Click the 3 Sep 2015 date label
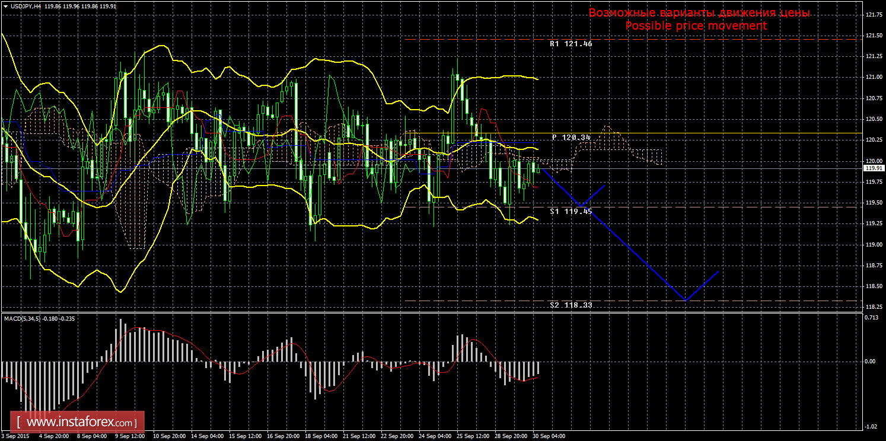 16,436
